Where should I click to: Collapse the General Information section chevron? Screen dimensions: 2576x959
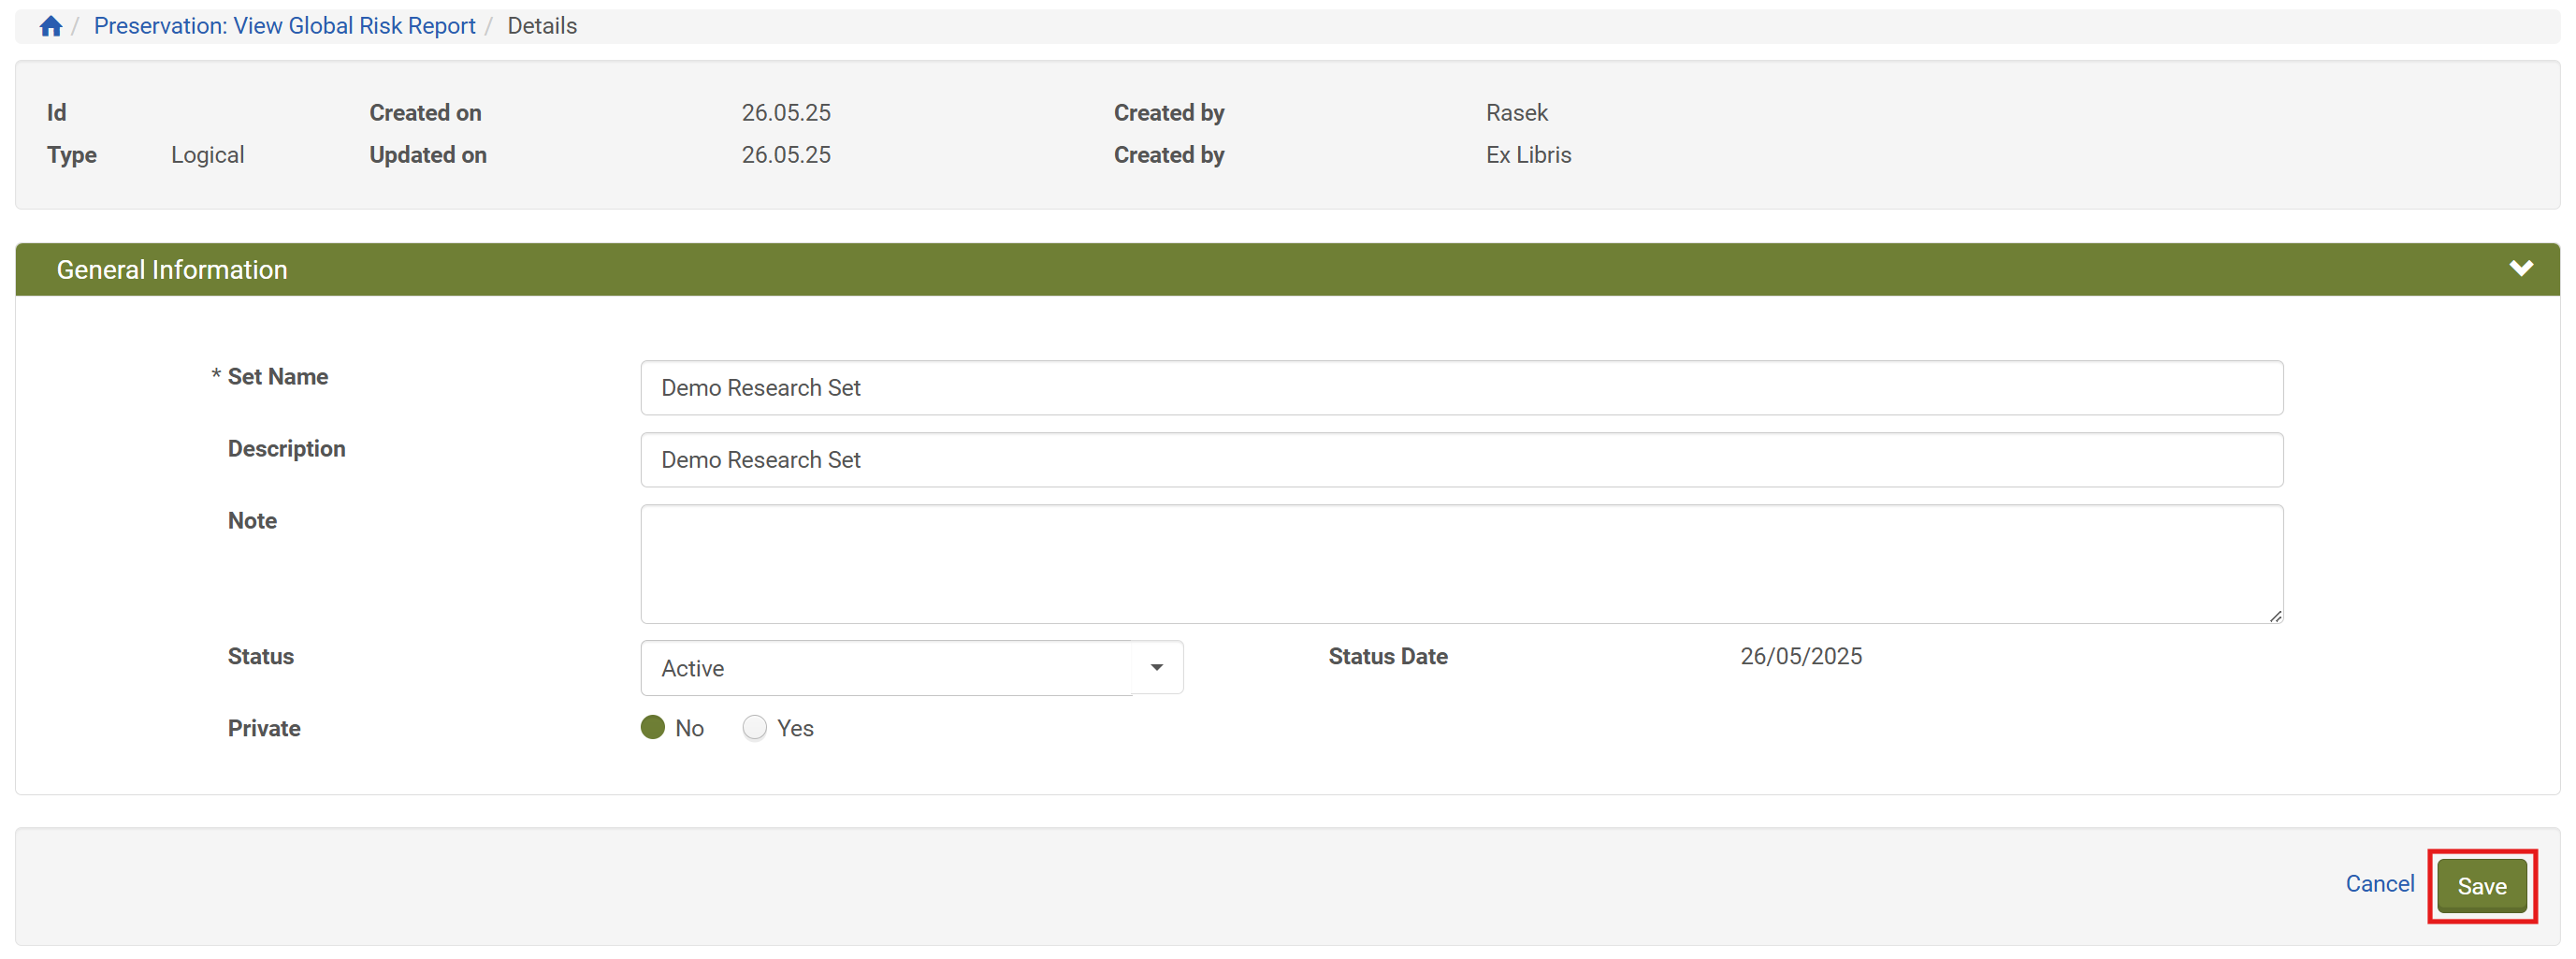[x=2520, y=268]
